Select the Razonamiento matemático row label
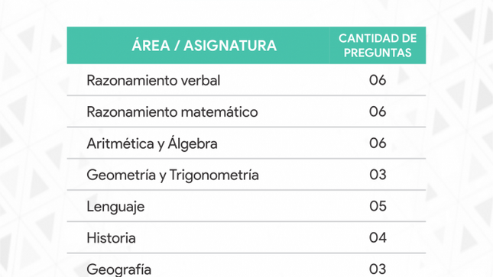Image resolution: width=493 pixels, height=277 pixels. [x=172, y=112]
